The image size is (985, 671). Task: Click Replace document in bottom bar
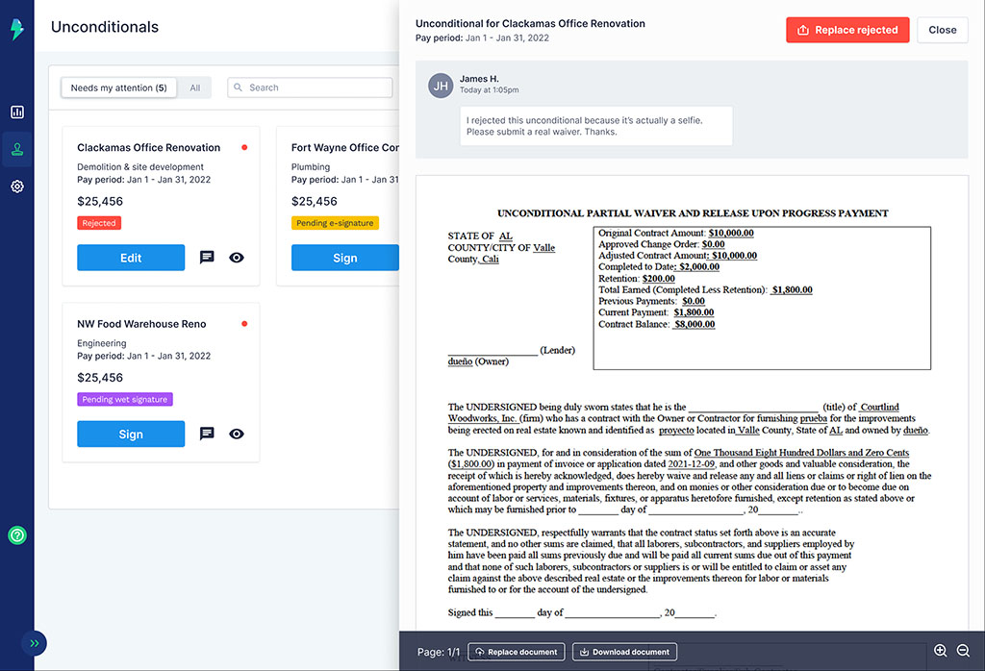coord(516,652)
